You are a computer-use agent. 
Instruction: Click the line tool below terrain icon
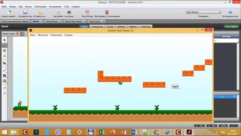pyautogui.click(x=5, y=70)
